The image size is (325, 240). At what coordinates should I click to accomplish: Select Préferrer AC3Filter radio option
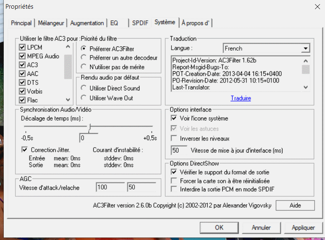coord(84,48)
